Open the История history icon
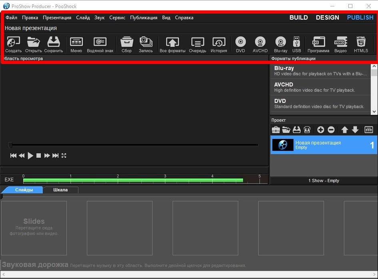This screenshot has height=279, width=378. pos(219,44)
